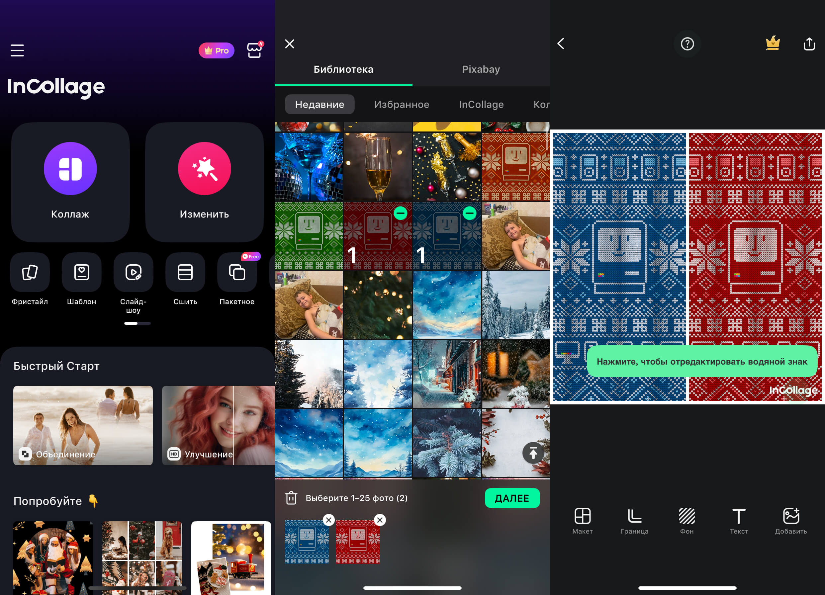Remove blue sweater thumbnail from selection tray
The image size is (825, 595).
(328, 520)
